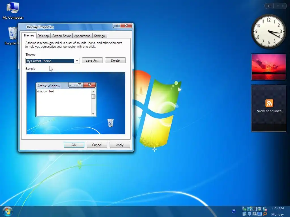This screenshot has height=217, width=290.
Task: Click the Delete theme button
Action: pyautogui.click(x=116, y=60)
